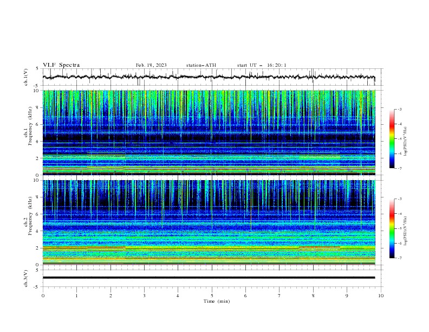Click time axis tick label "6"
Screen dimensions: 429x332
(245, 296)
